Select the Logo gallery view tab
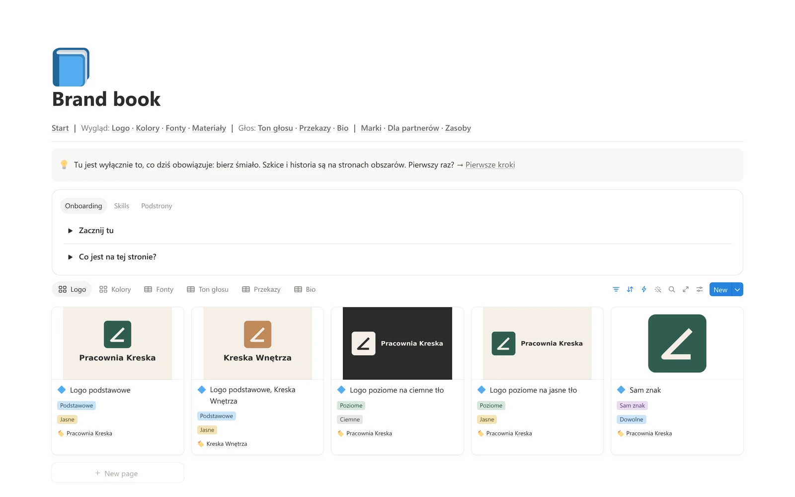This screenshot has height=497, width=795. pos(72,289)
